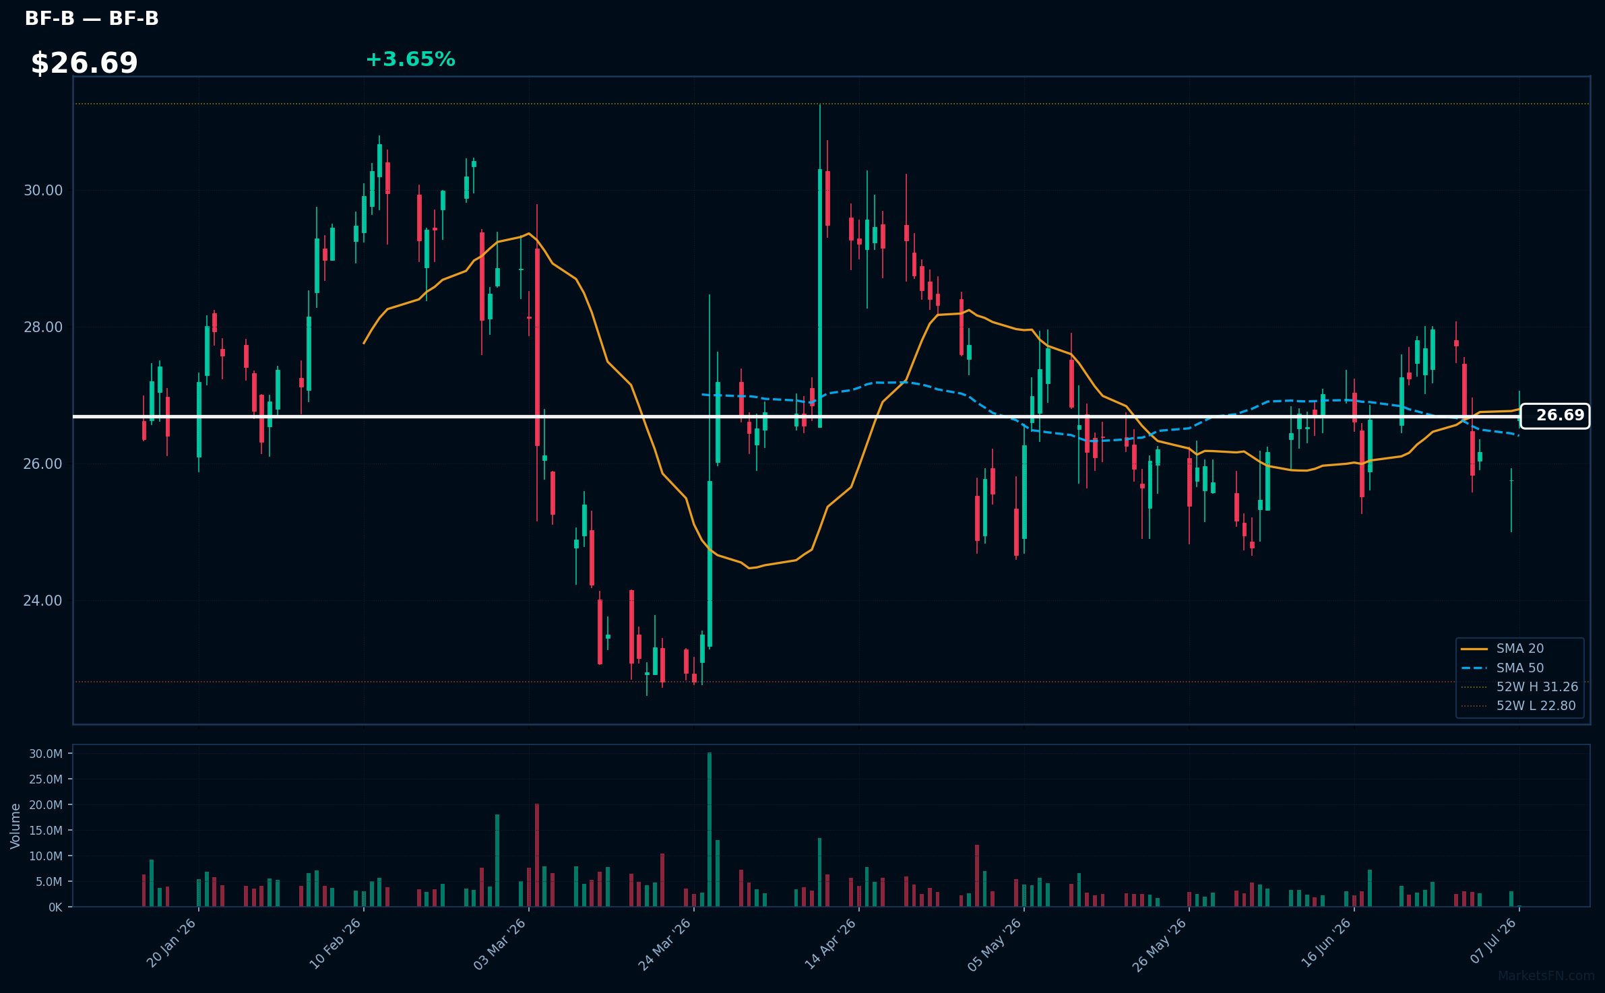The width and height of the screenshot is (1605, 993).
Task: Click the 20 Jan '26 date label
Action: (171, 943)
